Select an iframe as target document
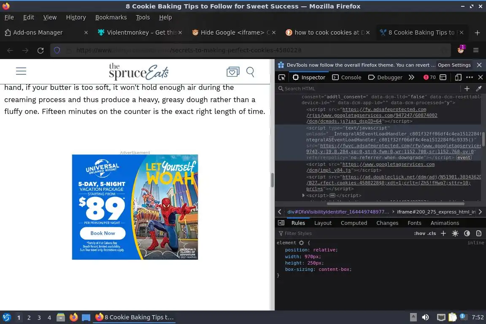Viewport: 486px width, 324px height. (x=443, y=77)
